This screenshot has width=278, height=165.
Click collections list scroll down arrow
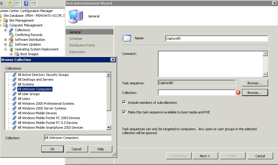click(109, 127)
